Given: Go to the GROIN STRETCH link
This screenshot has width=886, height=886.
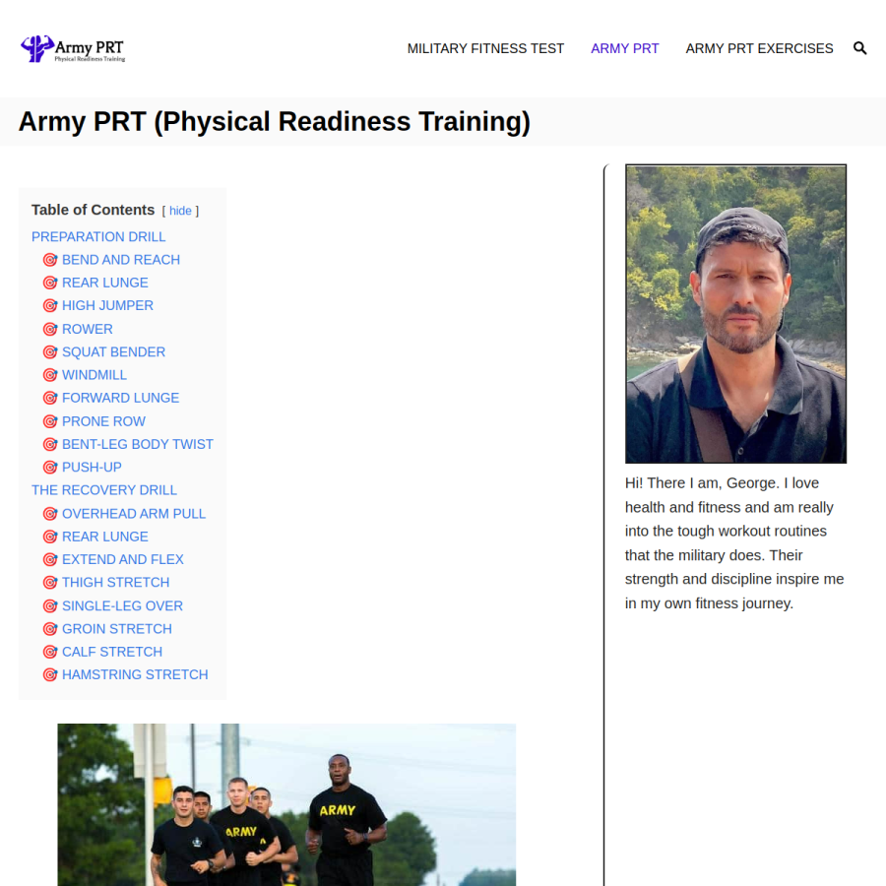Looking at the screenshot, I should [117, 629].
